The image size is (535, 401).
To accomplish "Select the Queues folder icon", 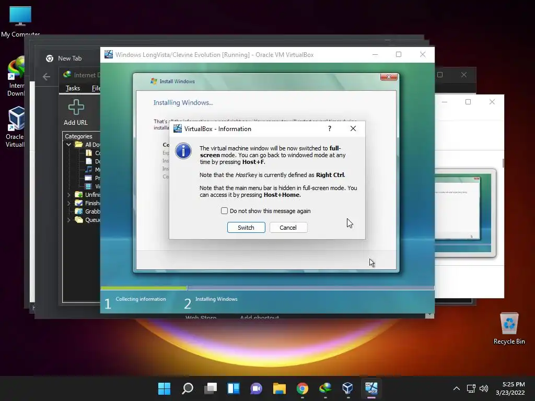I will (x=79, y=220).
